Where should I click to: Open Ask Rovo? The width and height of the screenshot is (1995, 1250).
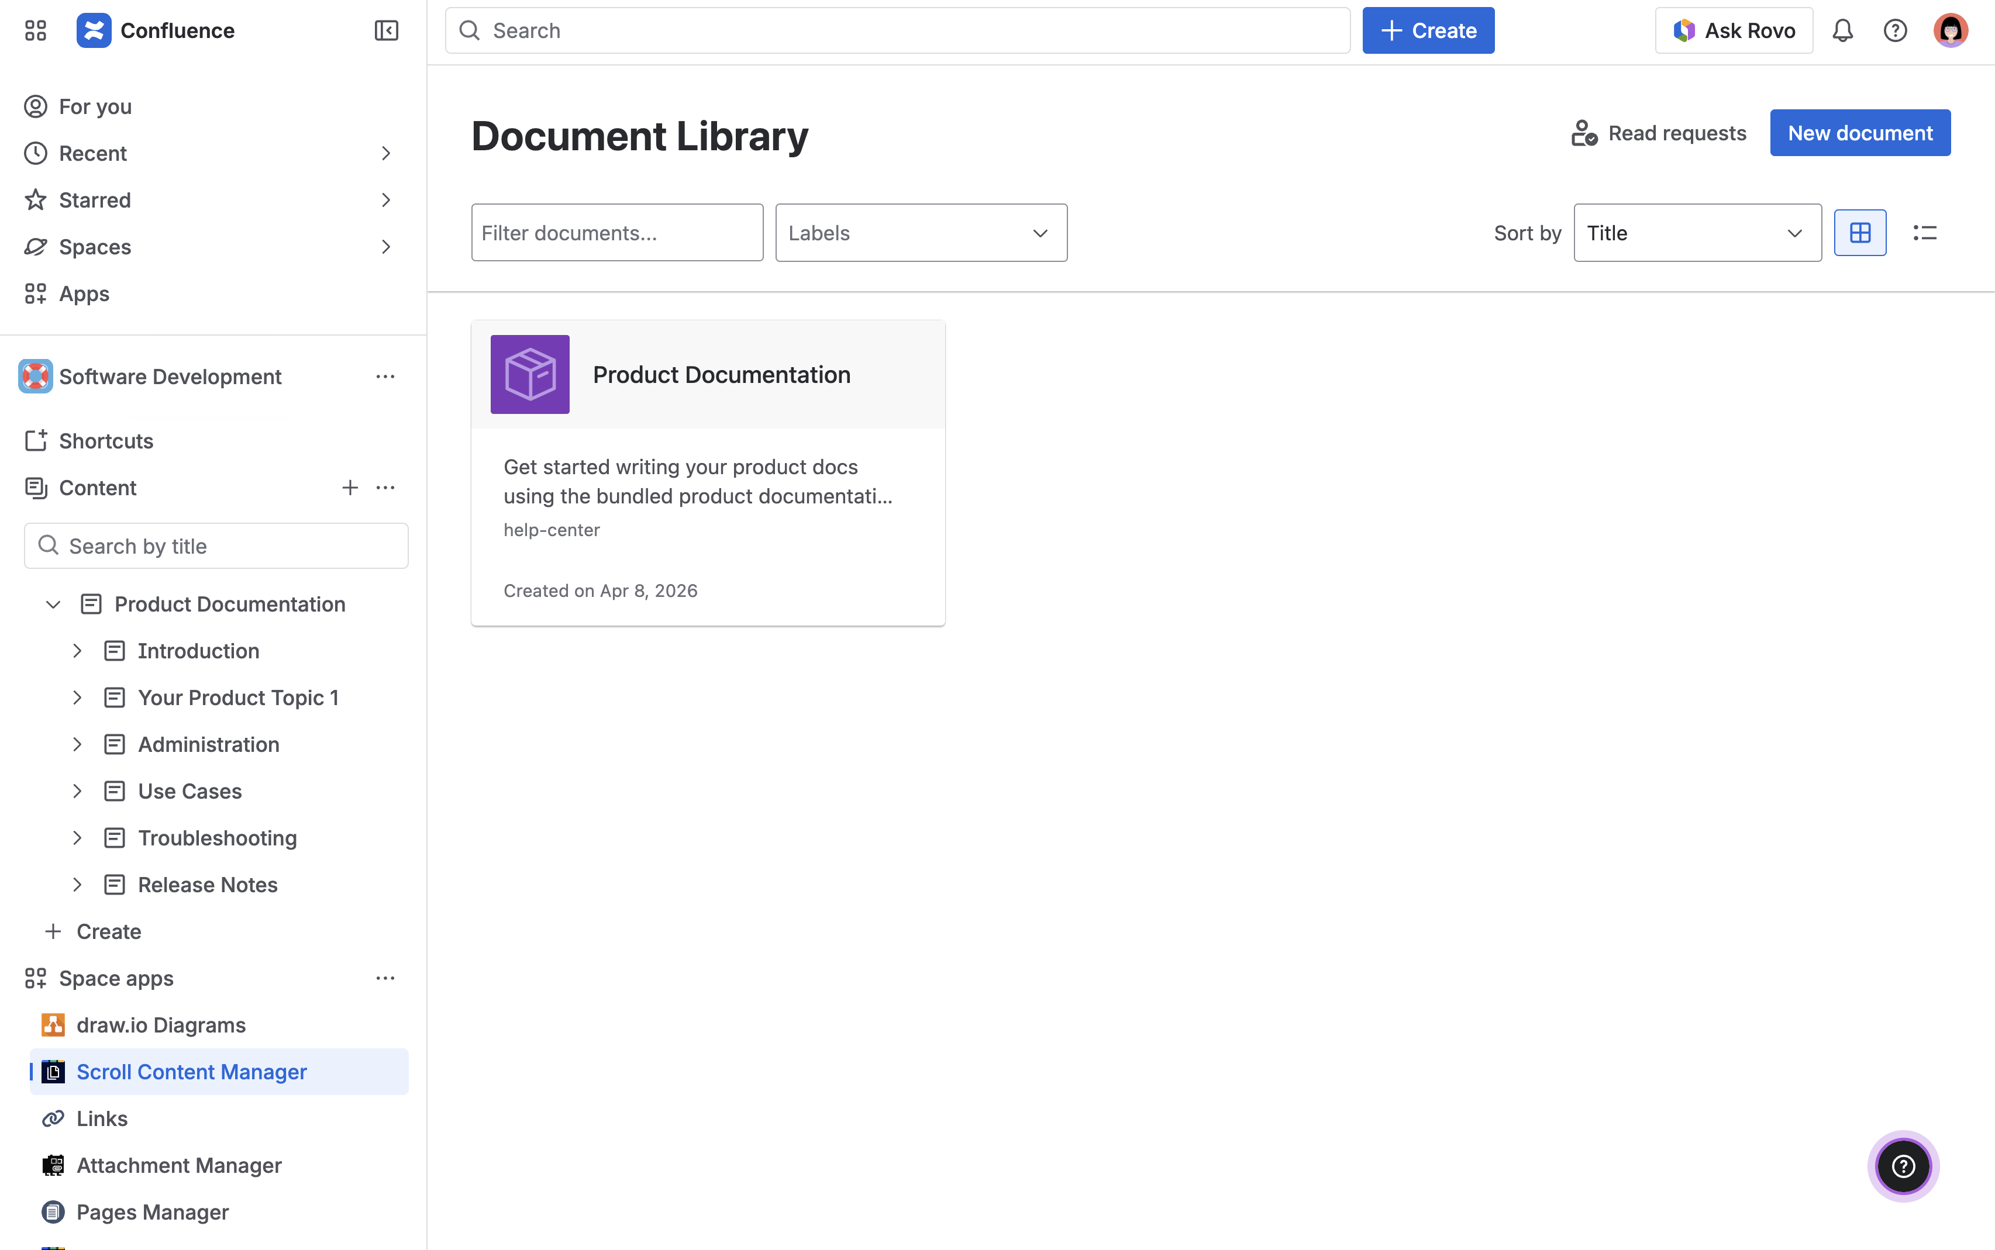pos(1733,30)
